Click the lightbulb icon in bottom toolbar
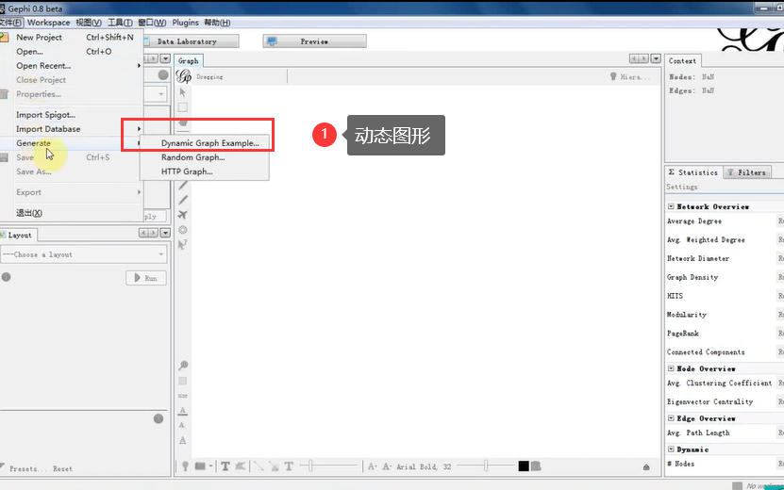 pos(185,466)
